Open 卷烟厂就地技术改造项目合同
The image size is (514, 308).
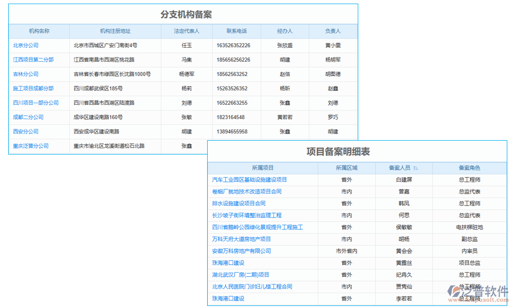tap(248, 191)
